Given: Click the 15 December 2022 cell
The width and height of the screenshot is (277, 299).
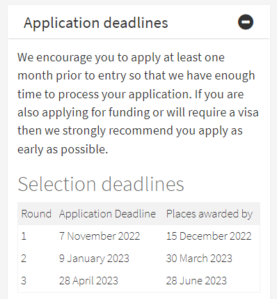Looking at the screenshot, I should click(209, 236).
